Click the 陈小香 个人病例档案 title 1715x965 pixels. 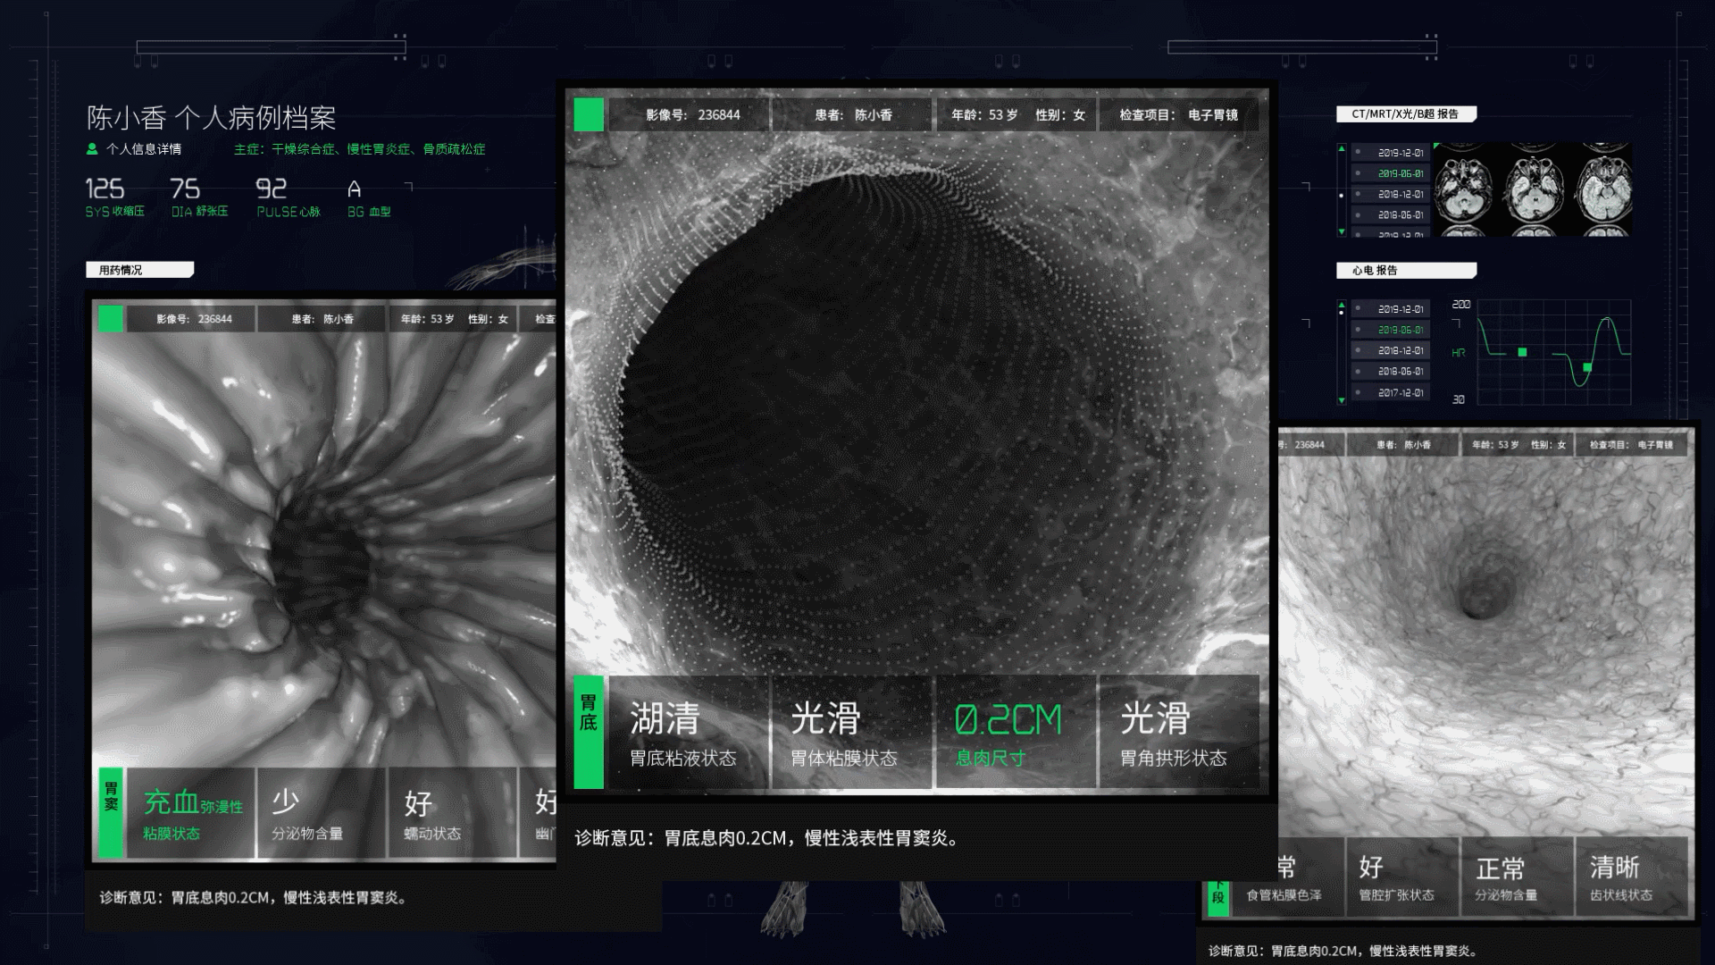(x=211, y=118)
